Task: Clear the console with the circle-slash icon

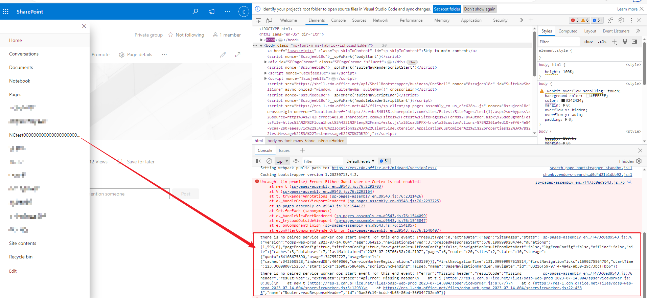Action: (x=269, y=161)
